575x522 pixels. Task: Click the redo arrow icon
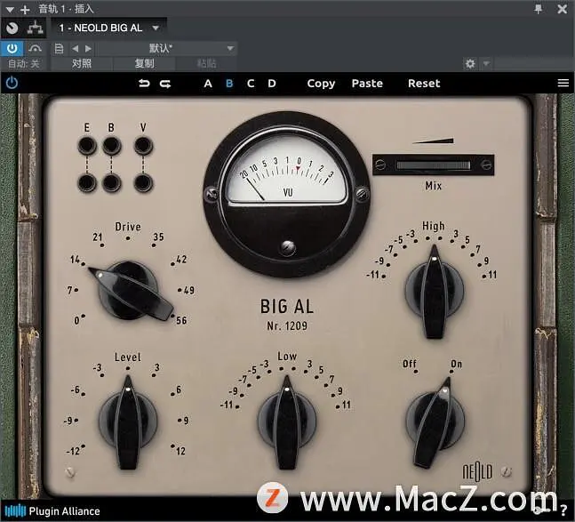tap(165, 84)
